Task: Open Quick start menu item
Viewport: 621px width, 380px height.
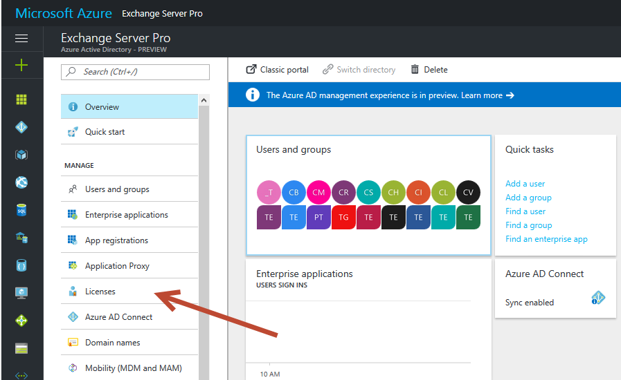Action: click(129, 132)
